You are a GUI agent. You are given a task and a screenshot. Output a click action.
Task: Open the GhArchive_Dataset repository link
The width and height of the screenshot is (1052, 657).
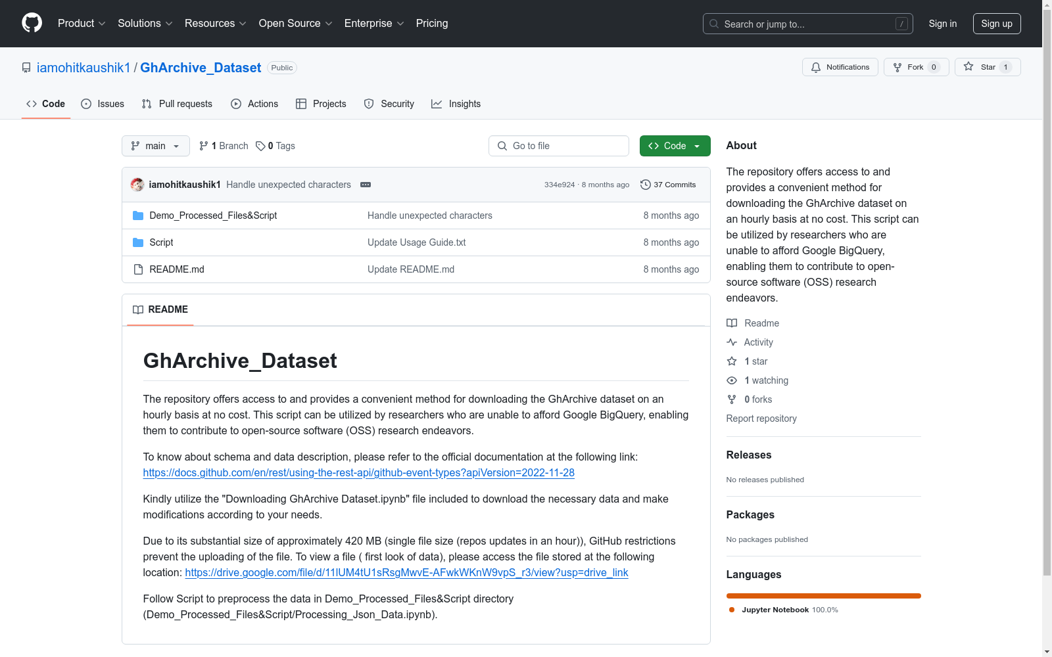(201, 68)
